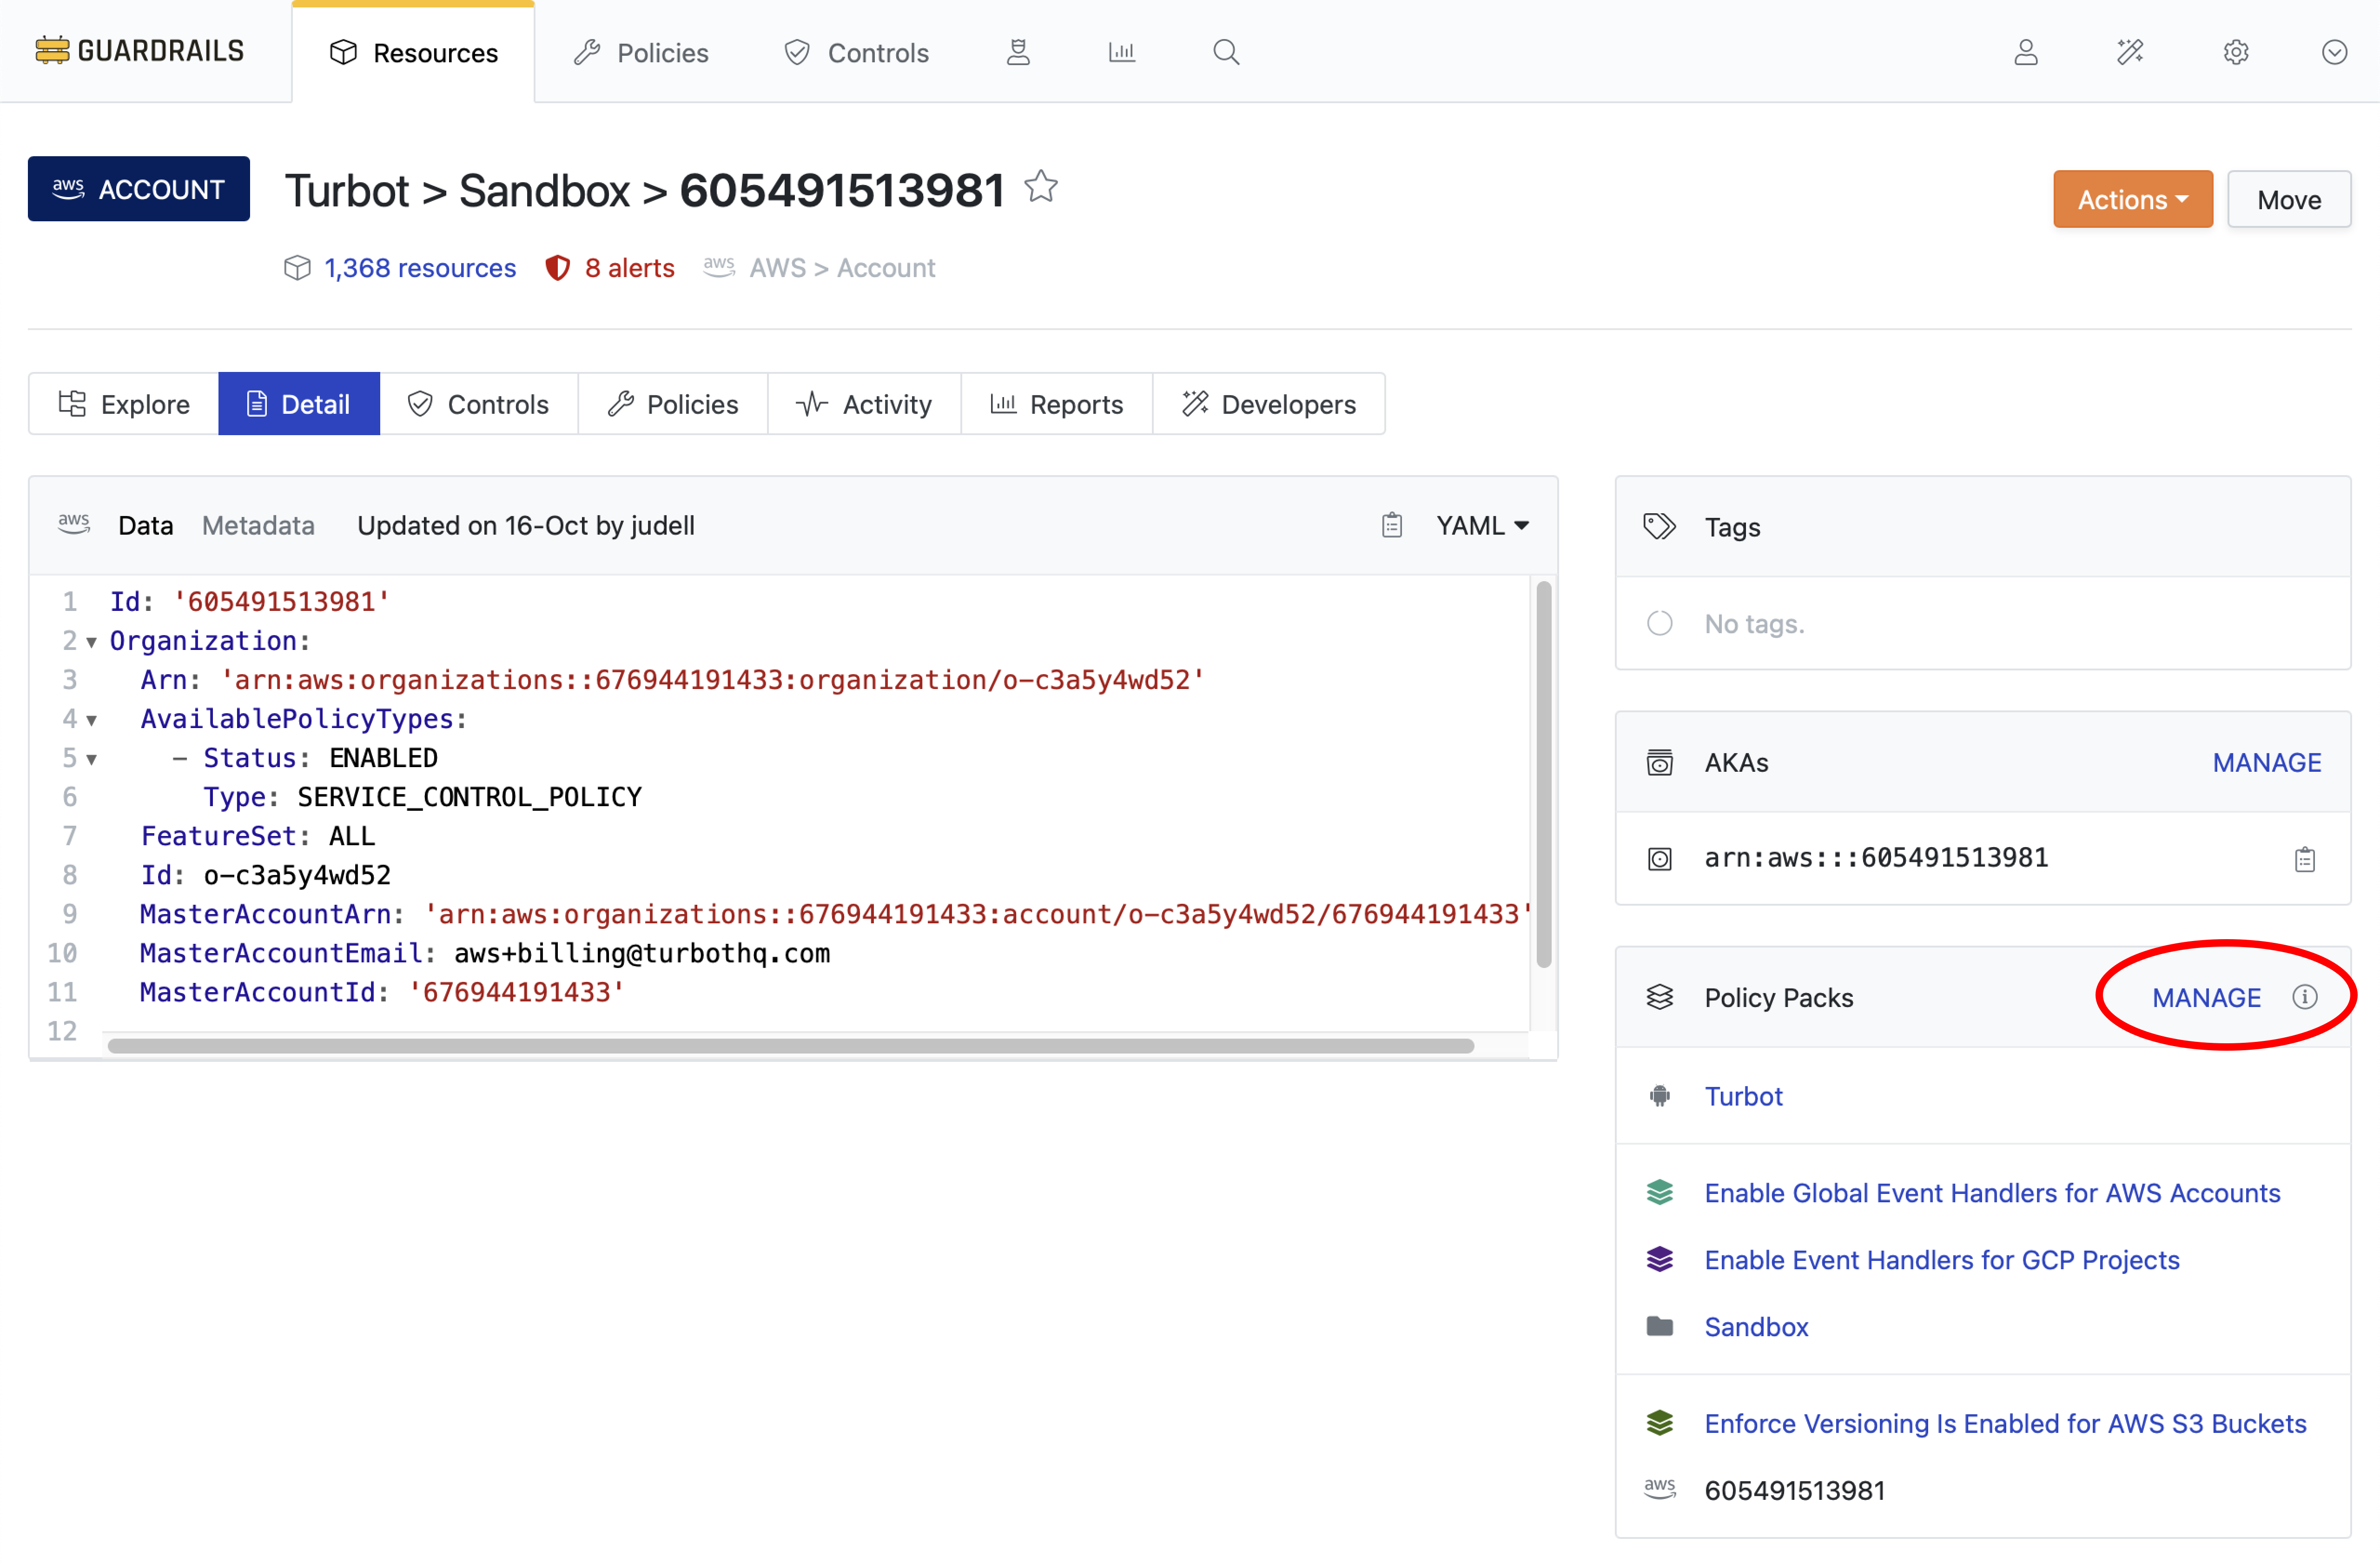Click the admin/permissions icon in top bar
The image size is (2380, 1564).
1019,52
